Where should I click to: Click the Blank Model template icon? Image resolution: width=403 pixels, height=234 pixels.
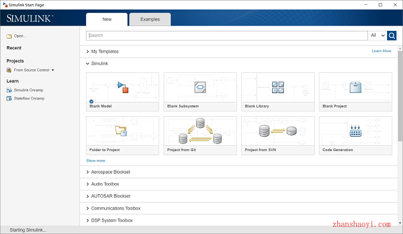click(123, 87)
